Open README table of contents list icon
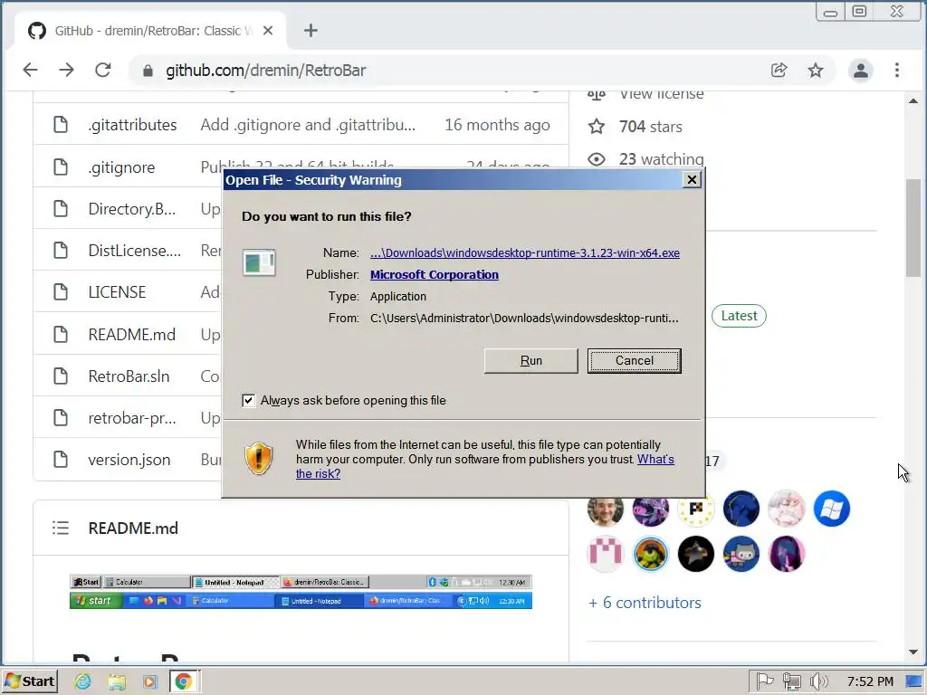 tap(61, 528)
